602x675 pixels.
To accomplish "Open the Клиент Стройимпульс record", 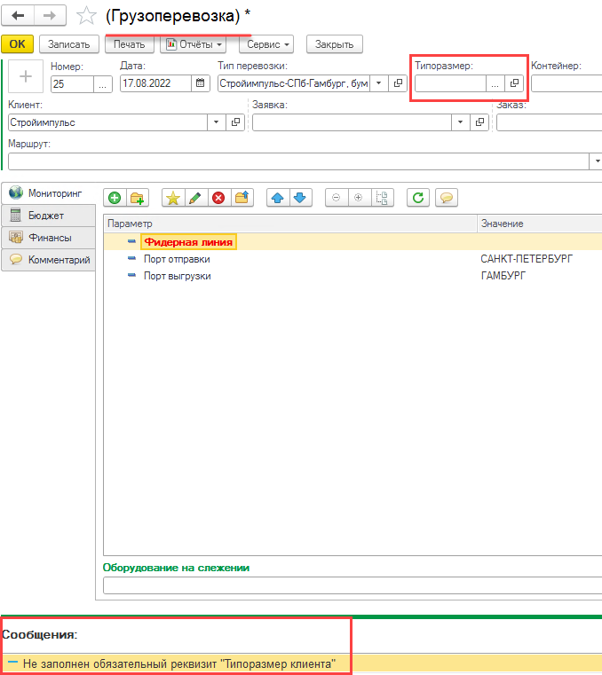I will 235,122.
